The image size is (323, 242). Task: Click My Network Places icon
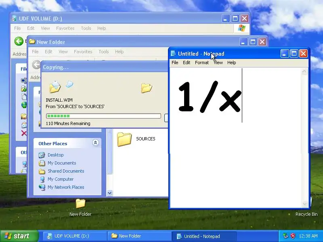42,187
